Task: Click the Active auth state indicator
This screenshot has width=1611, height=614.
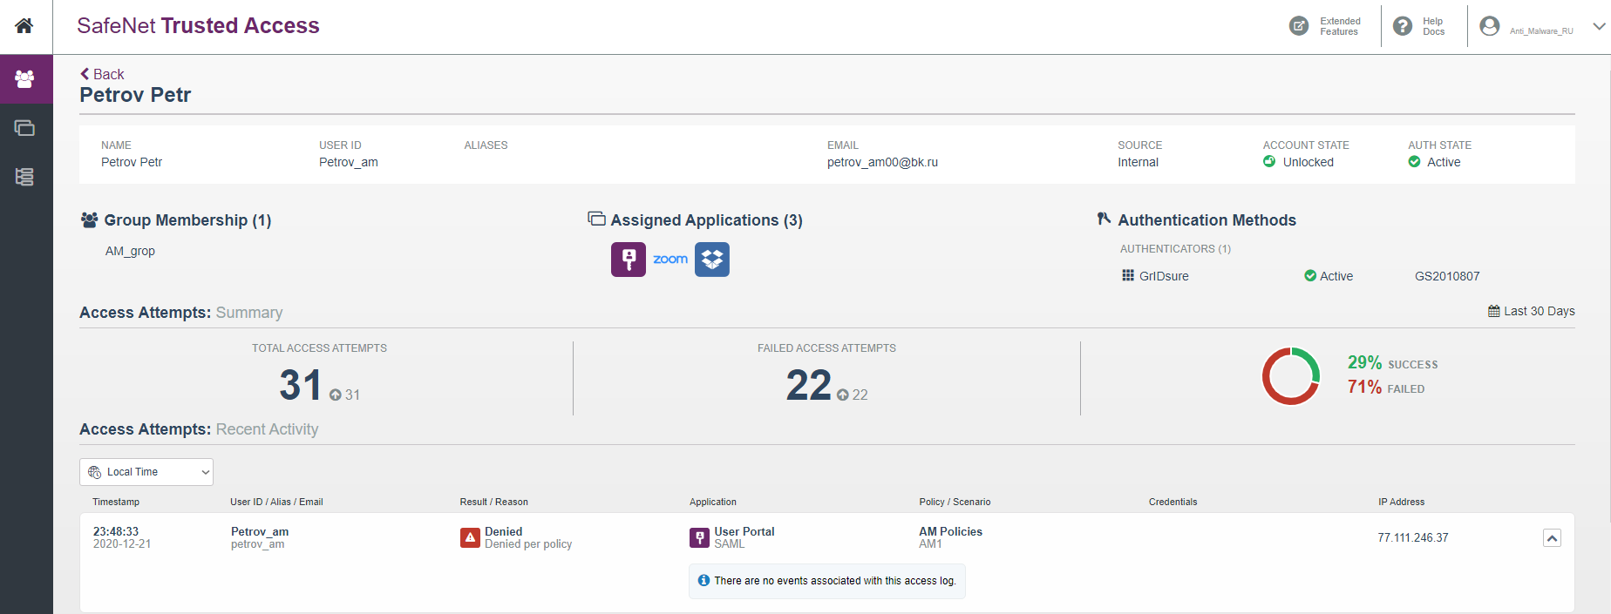Action: pos(1435,162)
